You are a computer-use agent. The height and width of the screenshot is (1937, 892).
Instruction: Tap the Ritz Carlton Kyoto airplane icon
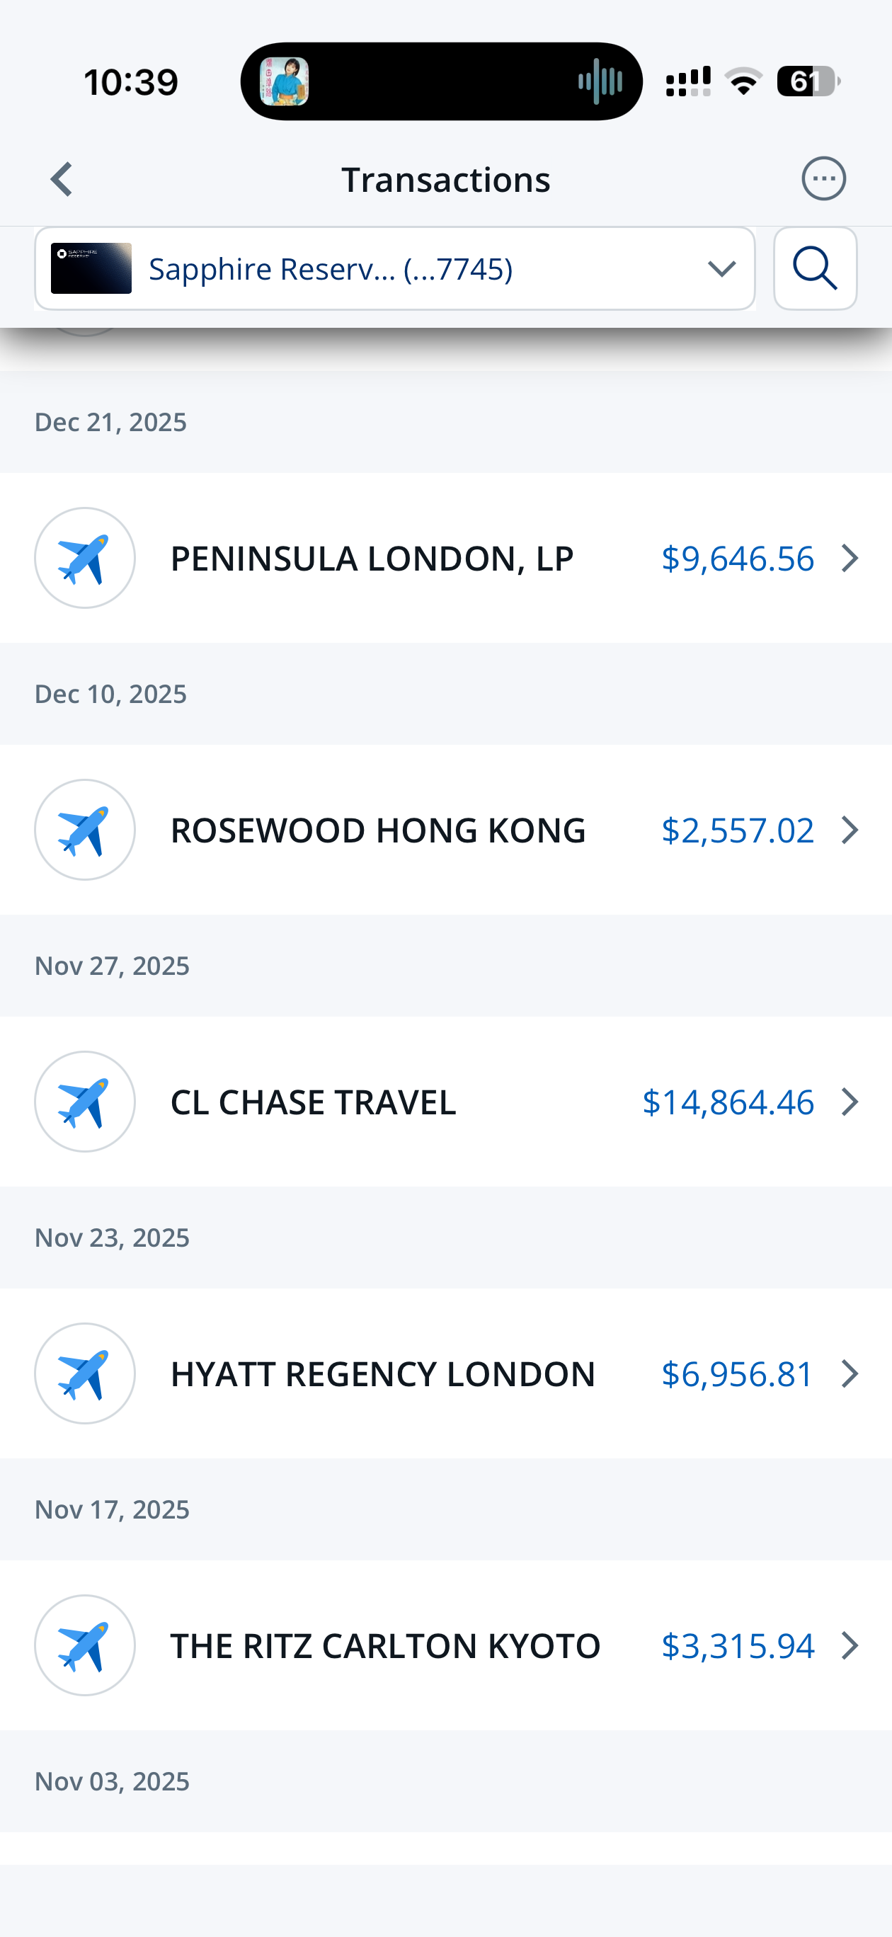coord(85,1645)
